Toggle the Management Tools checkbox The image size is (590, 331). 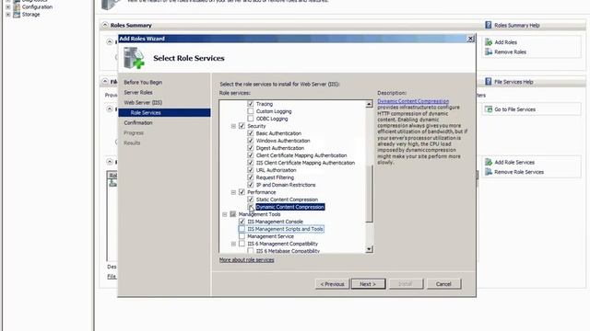click(233, 214)
